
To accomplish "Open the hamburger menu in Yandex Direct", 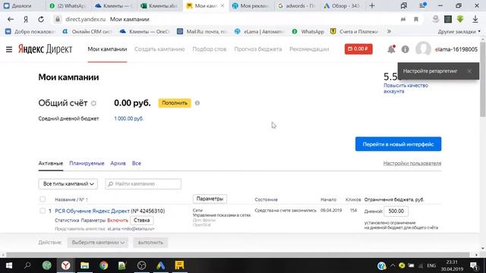I will pos(9,49).
